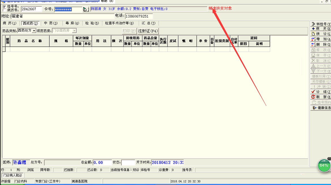Image resolution: width=331 pixels, height=185 pixels.
Task: Add a row with 增加 icon
Action: [x=313, y=39]
